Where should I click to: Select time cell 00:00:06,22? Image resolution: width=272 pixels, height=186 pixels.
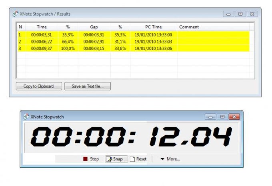coord(42,42)
